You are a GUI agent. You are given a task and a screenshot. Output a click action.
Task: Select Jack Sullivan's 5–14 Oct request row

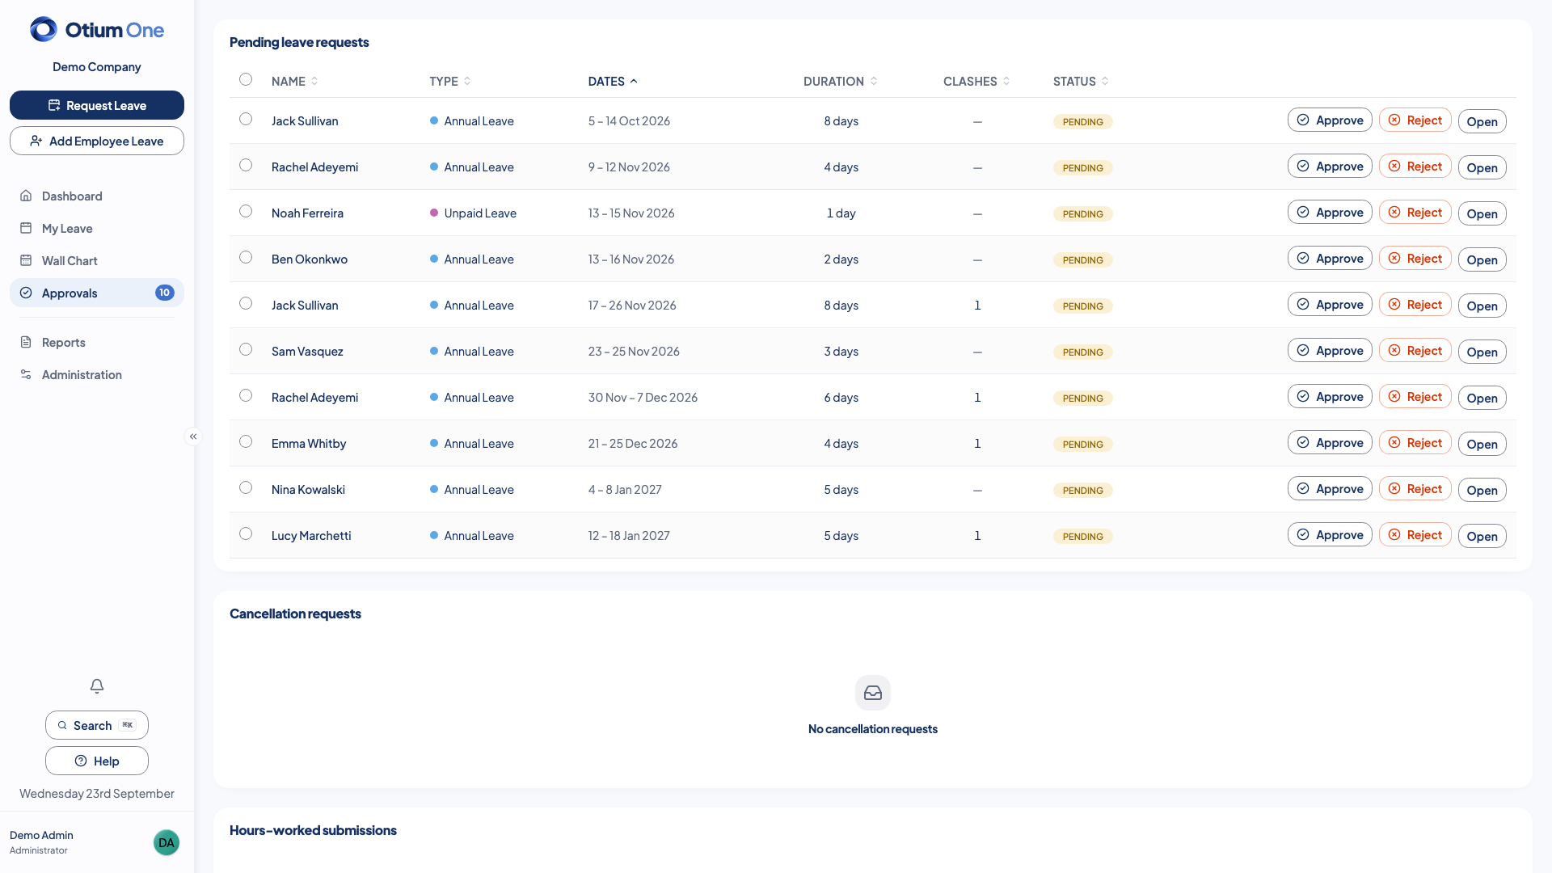tap(246, 119)
